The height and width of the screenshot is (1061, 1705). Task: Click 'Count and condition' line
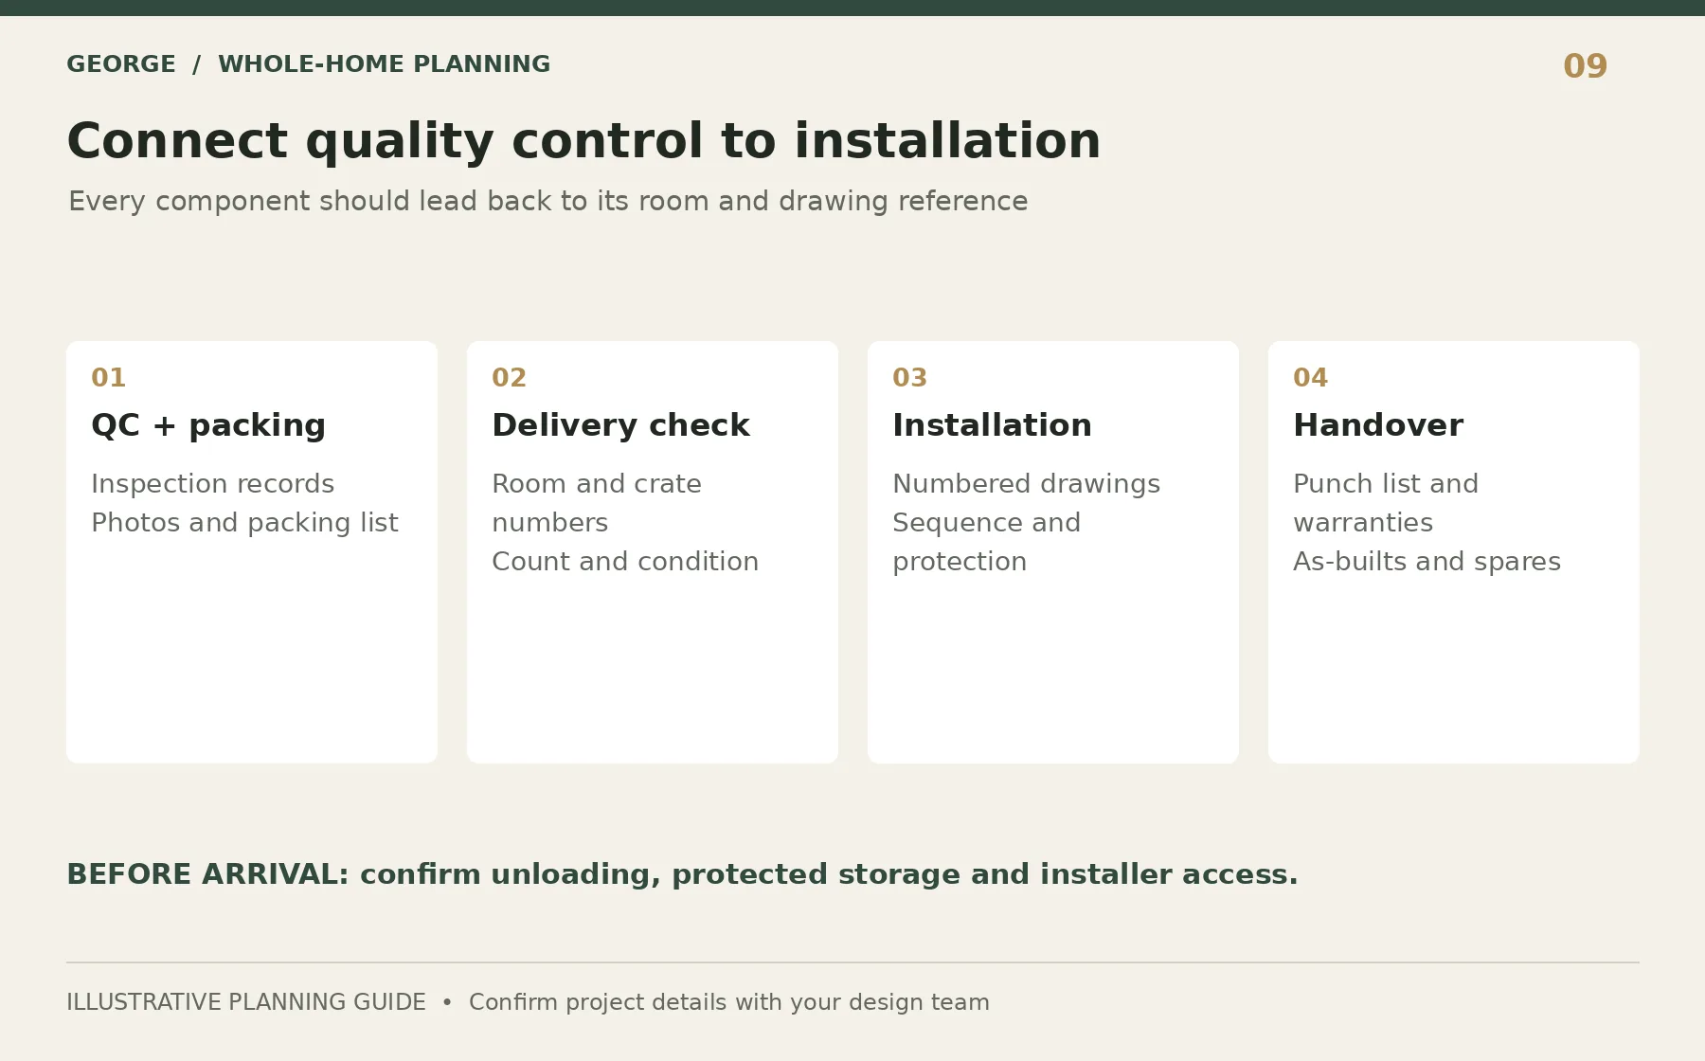[625, 562]
